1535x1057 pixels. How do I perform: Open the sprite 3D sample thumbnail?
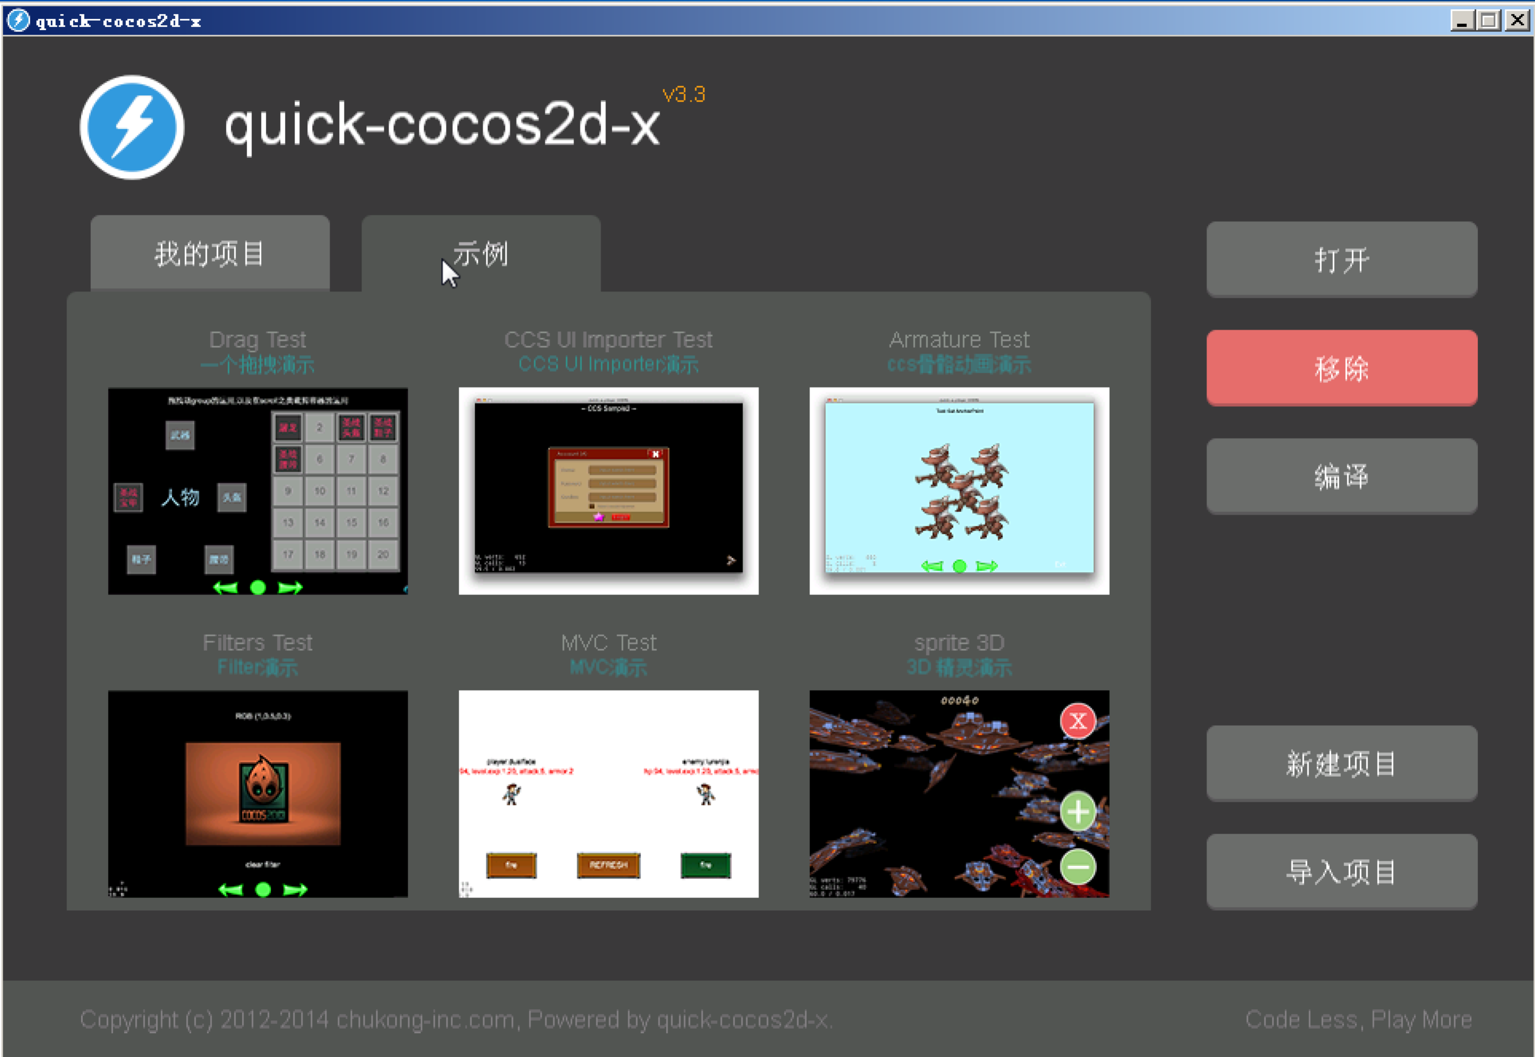pos(959,794)
